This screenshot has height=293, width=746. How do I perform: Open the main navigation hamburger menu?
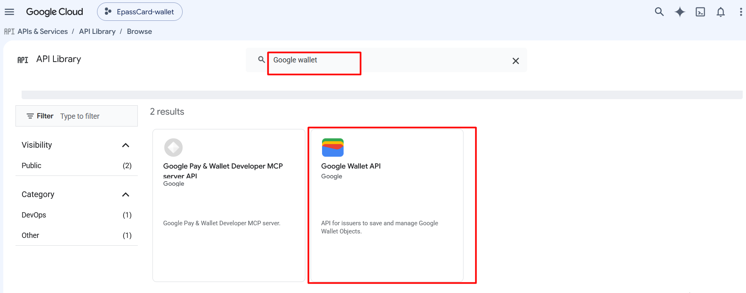click(x=9, y=12)
